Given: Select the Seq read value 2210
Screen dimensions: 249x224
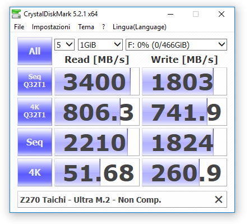Looking at the screenshot, I should 97,142.
